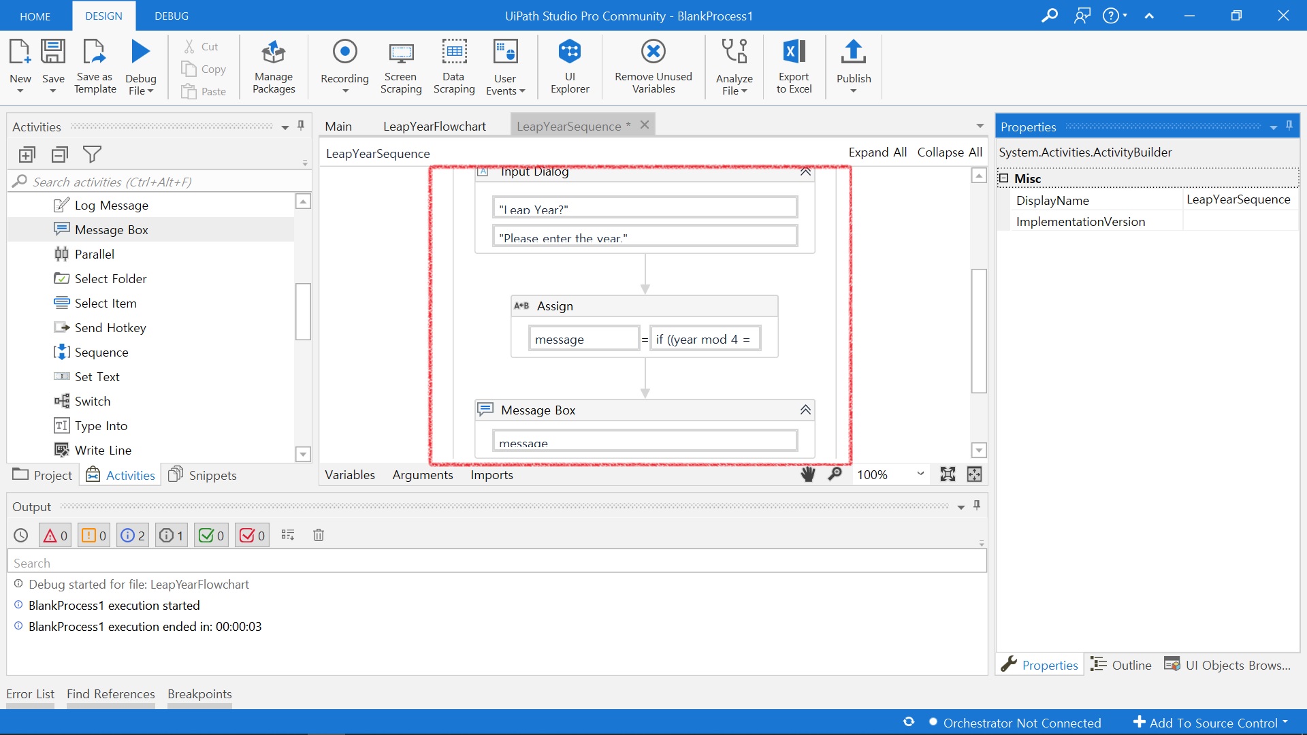
Task: Collapse the Misc properties section
Action: click(x=1003, y=178)
